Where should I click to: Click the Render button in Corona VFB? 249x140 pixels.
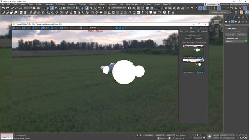[x=203, y=28]
